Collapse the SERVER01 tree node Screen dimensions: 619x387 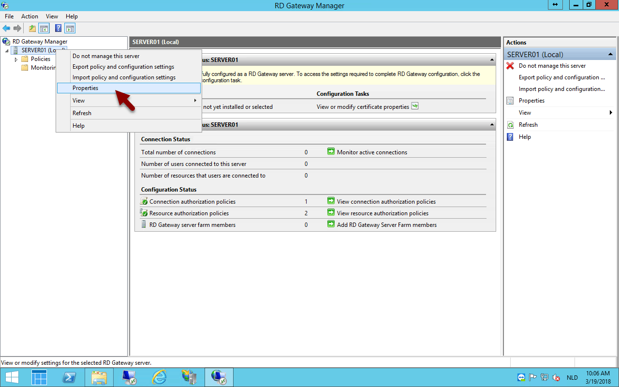coord(7,51)
